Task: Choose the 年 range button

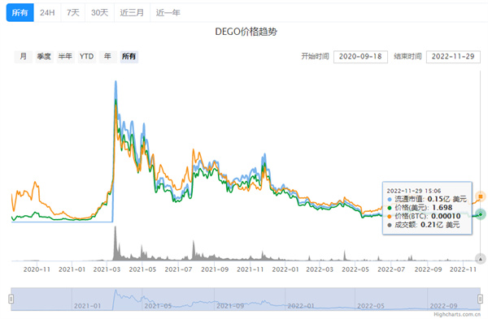Action: (107, 57)
